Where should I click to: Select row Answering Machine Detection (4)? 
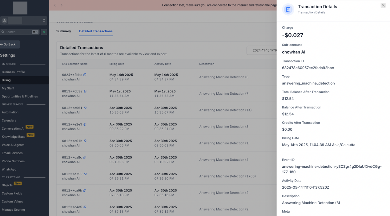coord(167,160)
